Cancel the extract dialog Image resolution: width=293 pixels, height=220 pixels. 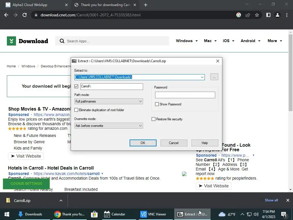tap(174, 143)
